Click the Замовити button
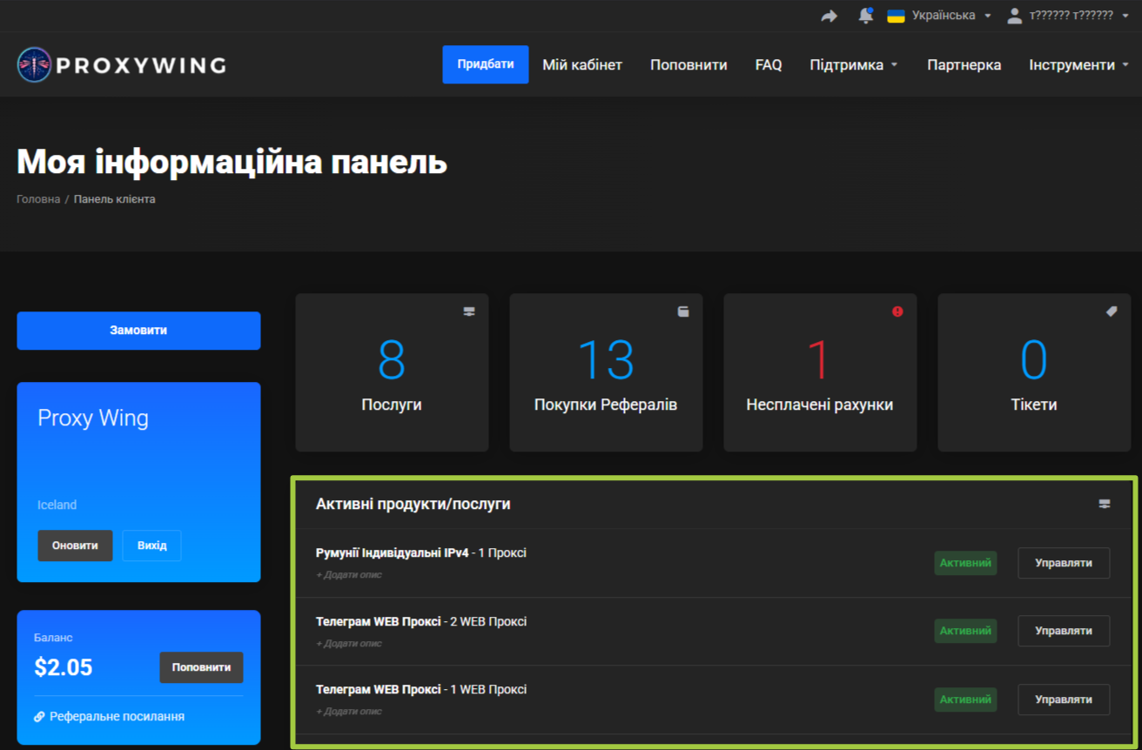The width and height of the screenshot is (1142, 750). (x=138, y=331)
